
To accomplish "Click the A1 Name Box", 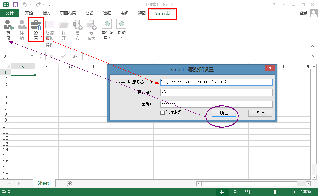I will click(x=16, y=56).
